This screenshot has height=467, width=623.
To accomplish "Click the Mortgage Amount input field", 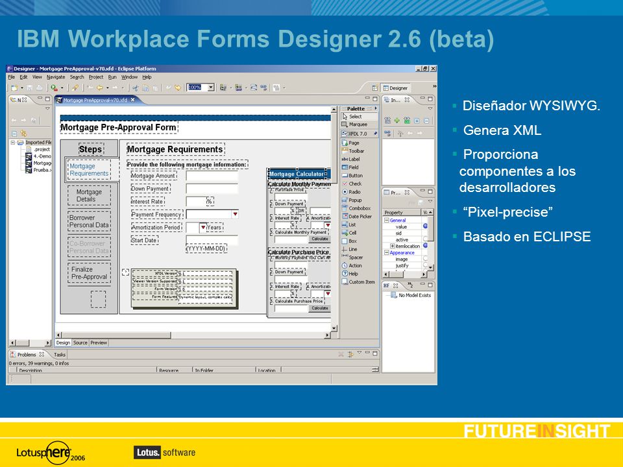I will click(212, 176).
